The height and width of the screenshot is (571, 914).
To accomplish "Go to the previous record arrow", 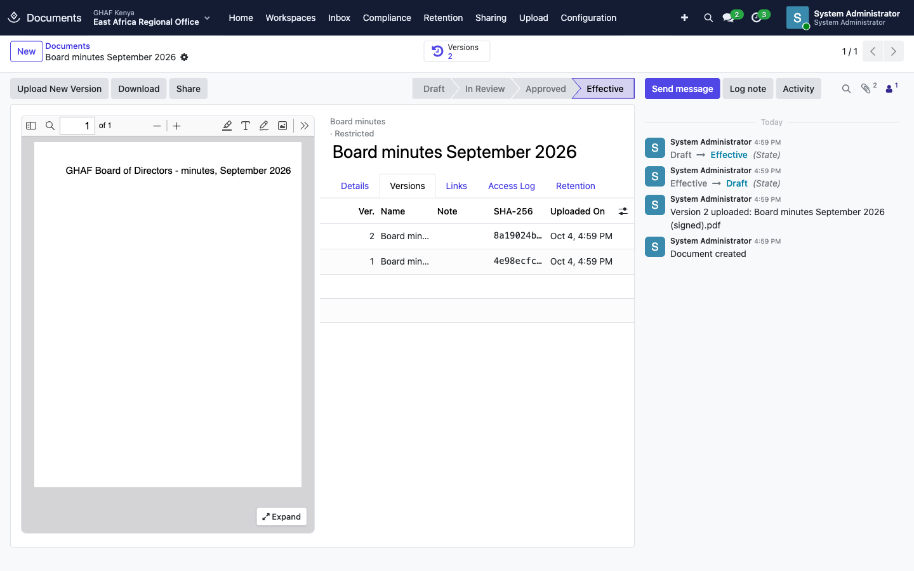I will tap(873, 51).
